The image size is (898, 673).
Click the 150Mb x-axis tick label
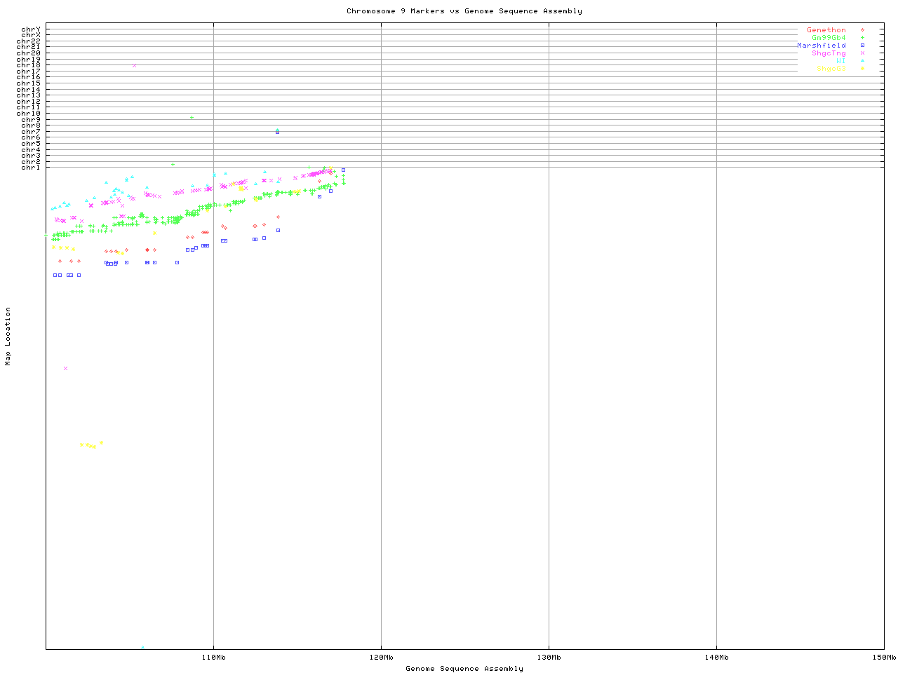pyautogui.click(x=883, y=658)
